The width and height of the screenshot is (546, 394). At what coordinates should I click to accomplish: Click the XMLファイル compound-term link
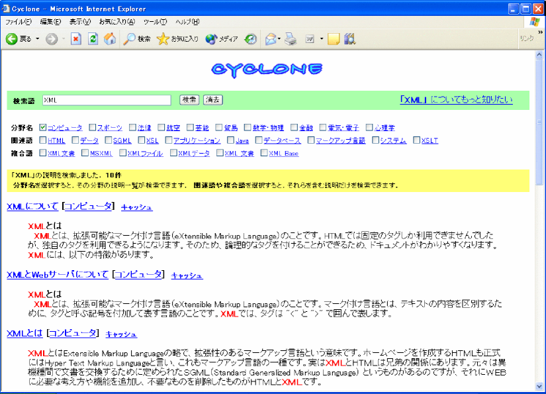(145, 153)
